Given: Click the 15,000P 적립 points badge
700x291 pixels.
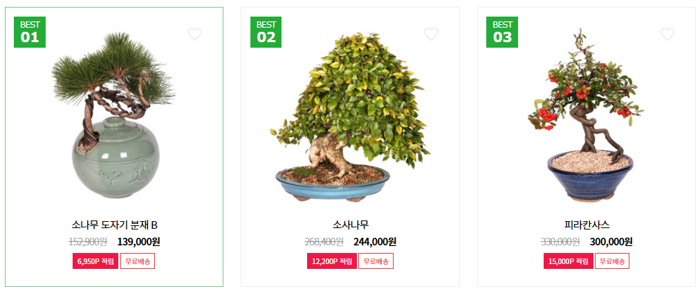Looking at the screenshot, I should pyautogui.click(x=569, y=261).
